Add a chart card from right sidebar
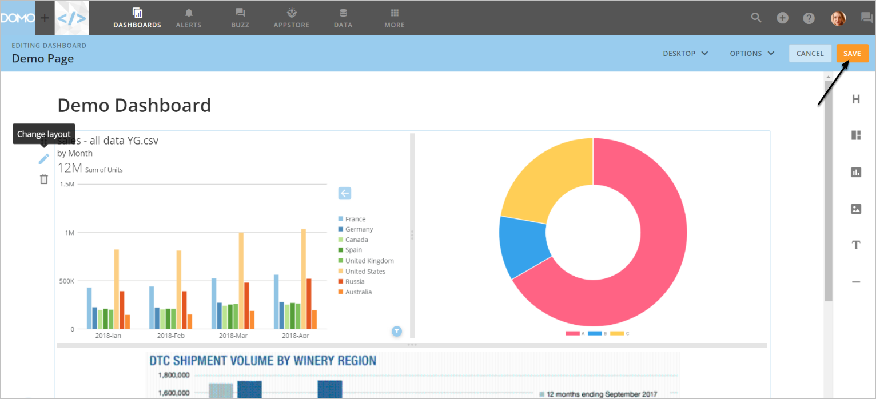The height and width of the screenshot is (399, 876). pyautogui.click(x=856, y=172)
